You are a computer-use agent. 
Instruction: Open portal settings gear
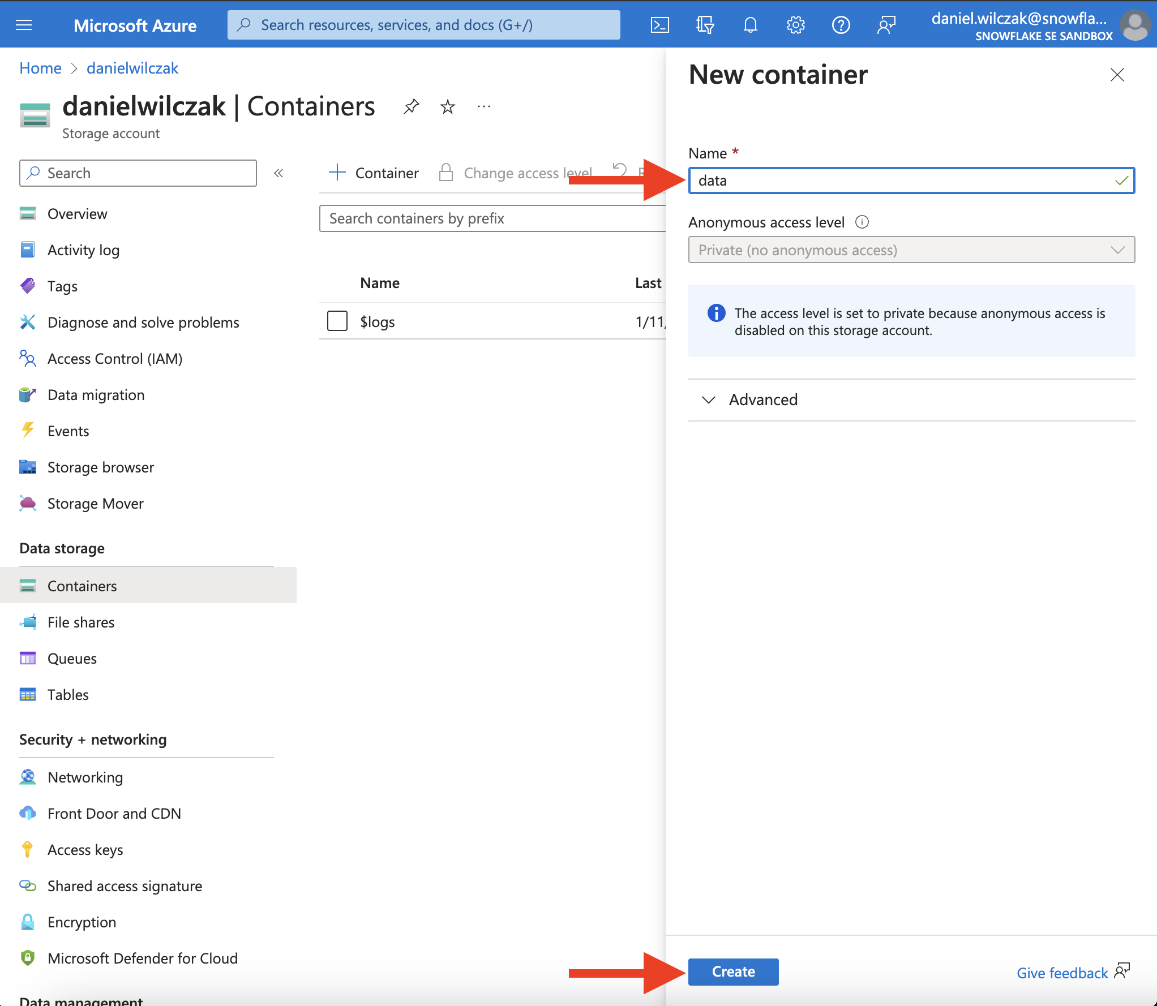[x=795, y=25]
